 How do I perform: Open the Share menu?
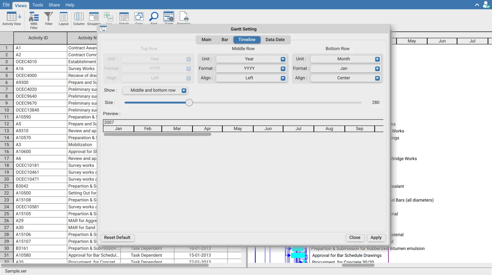54,5
